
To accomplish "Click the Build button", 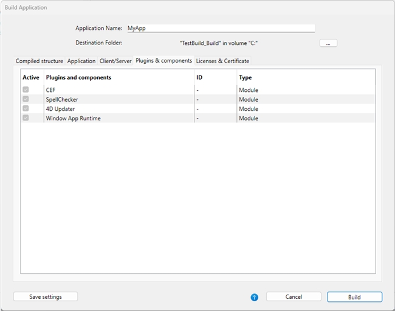I will [354, 297].
